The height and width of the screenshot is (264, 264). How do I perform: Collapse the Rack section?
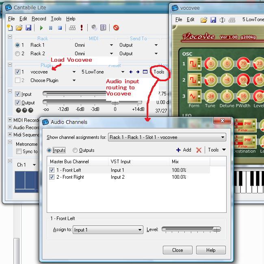coord(10,37)
